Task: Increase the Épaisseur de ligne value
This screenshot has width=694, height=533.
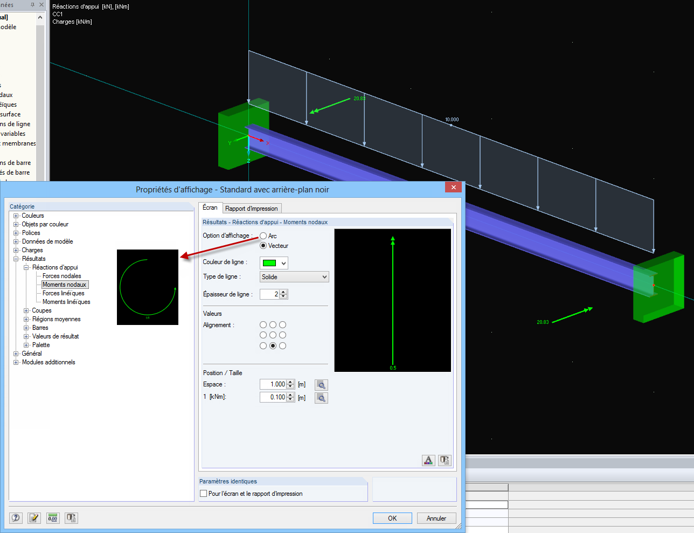Action: point(284,292)
